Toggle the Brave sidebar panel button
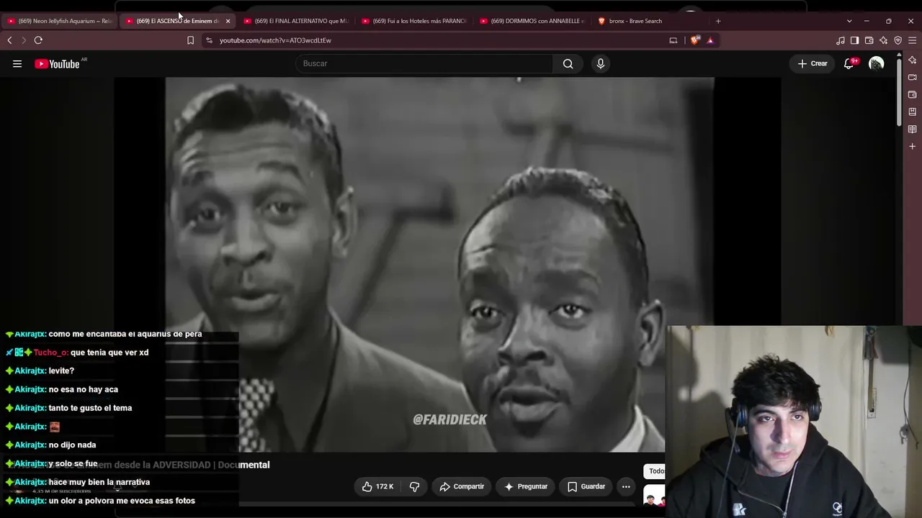Viewport: 922px width, 518px height. pos(854,40)
